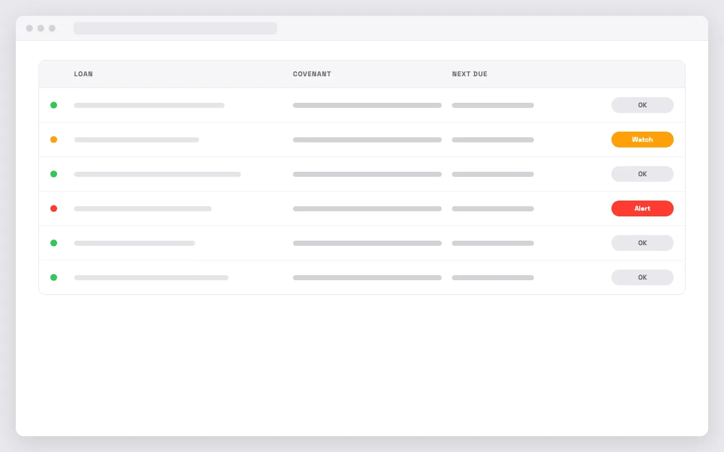Sort by the NEXT DUE column header
Image resolution: width=724 pixels, height=452 pixels.
[469, 74]
